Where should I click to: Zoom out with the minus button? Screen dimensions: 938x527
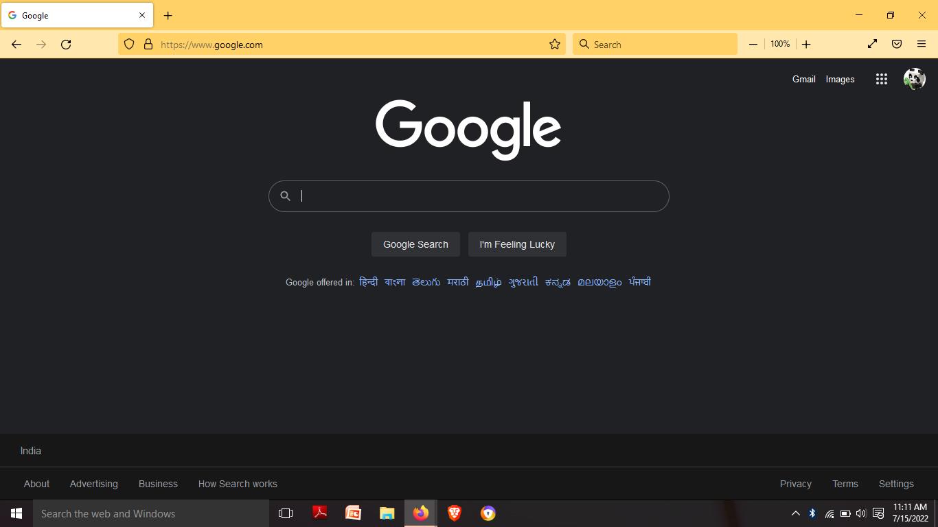(753, 44)
